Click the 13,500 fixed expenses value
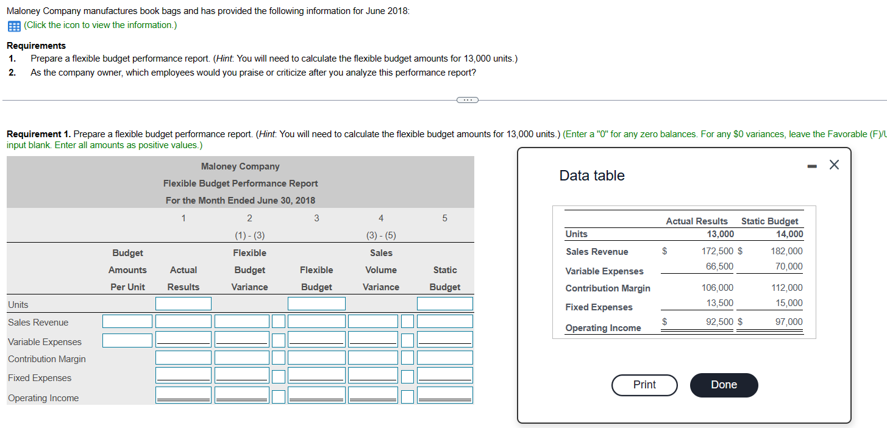This screenshot has height=428, width=887. [x=720, y=303]
